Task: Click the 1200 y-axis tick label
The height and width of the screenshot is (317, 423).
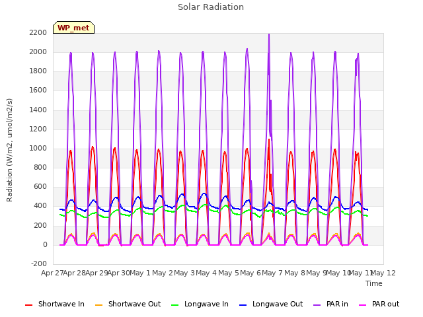Action: [x=38, y=129]
